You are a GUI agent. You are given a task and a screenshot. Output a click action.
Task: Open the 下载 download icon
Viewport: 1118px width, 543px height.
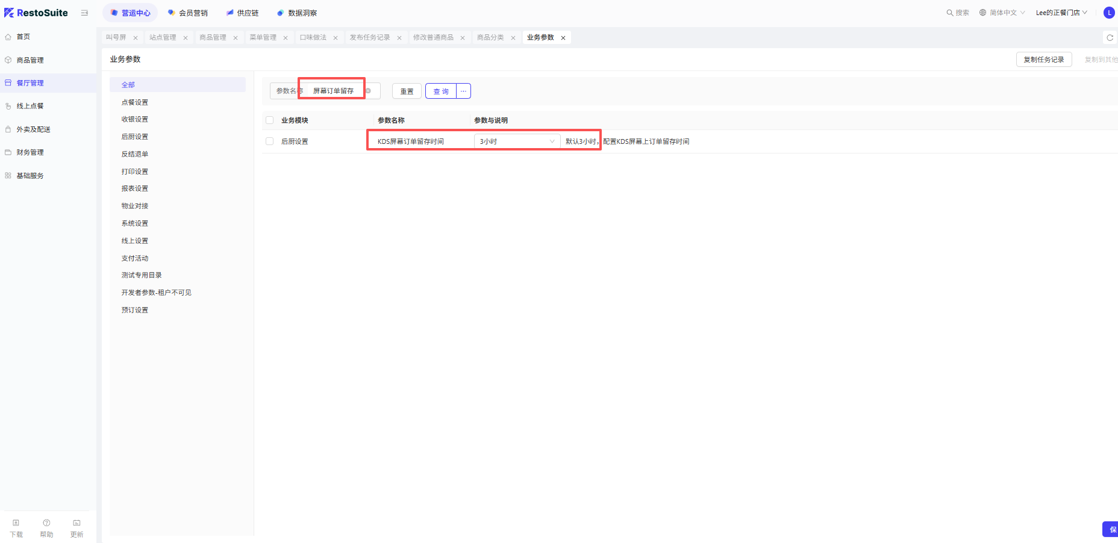coord(16,523)
